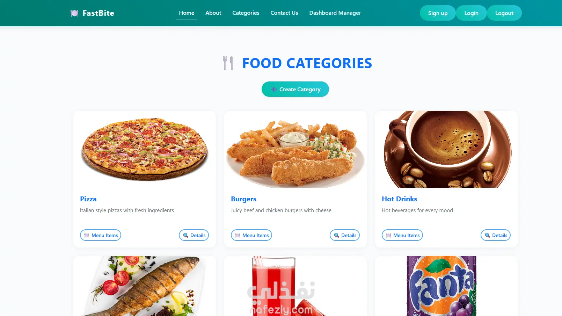Viewport: 562px width, 316px height.
Task: Click the pizza image thumbnail
Action: [145, 149]
